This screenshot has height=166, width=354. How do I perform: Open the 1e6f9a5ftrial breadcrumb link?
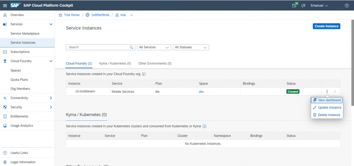(100, 15)
